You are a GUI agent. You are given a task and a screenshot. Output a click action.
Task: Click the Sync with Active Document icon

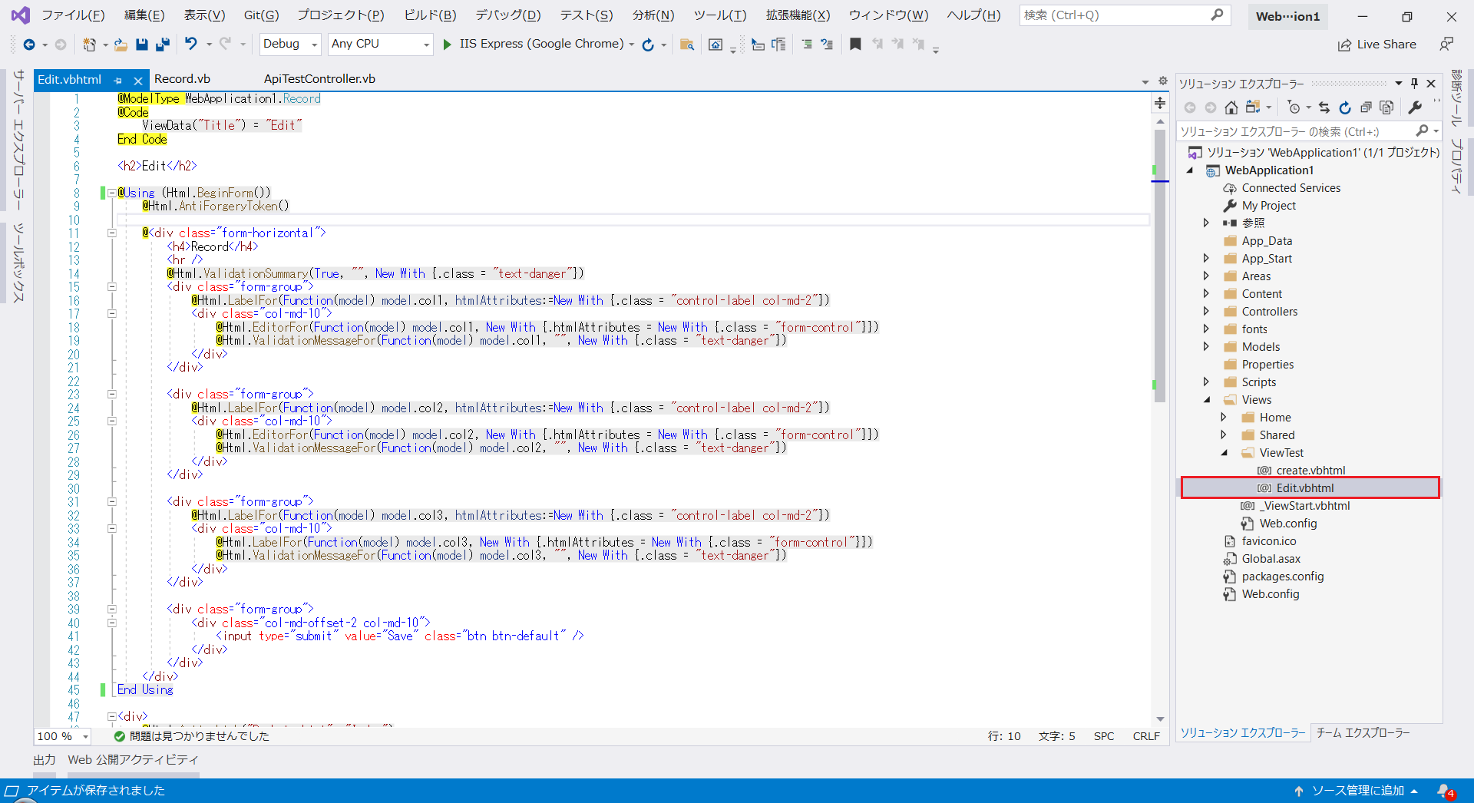click(x=1324, y=107)
